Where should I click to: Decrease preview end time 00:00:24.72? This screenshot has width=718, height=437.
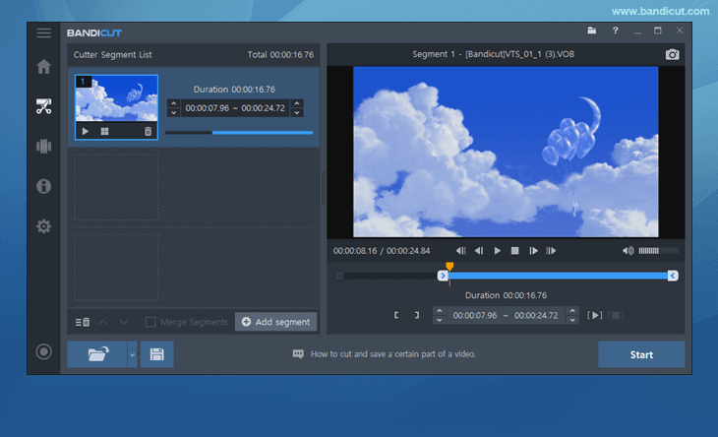pos(572,320)
